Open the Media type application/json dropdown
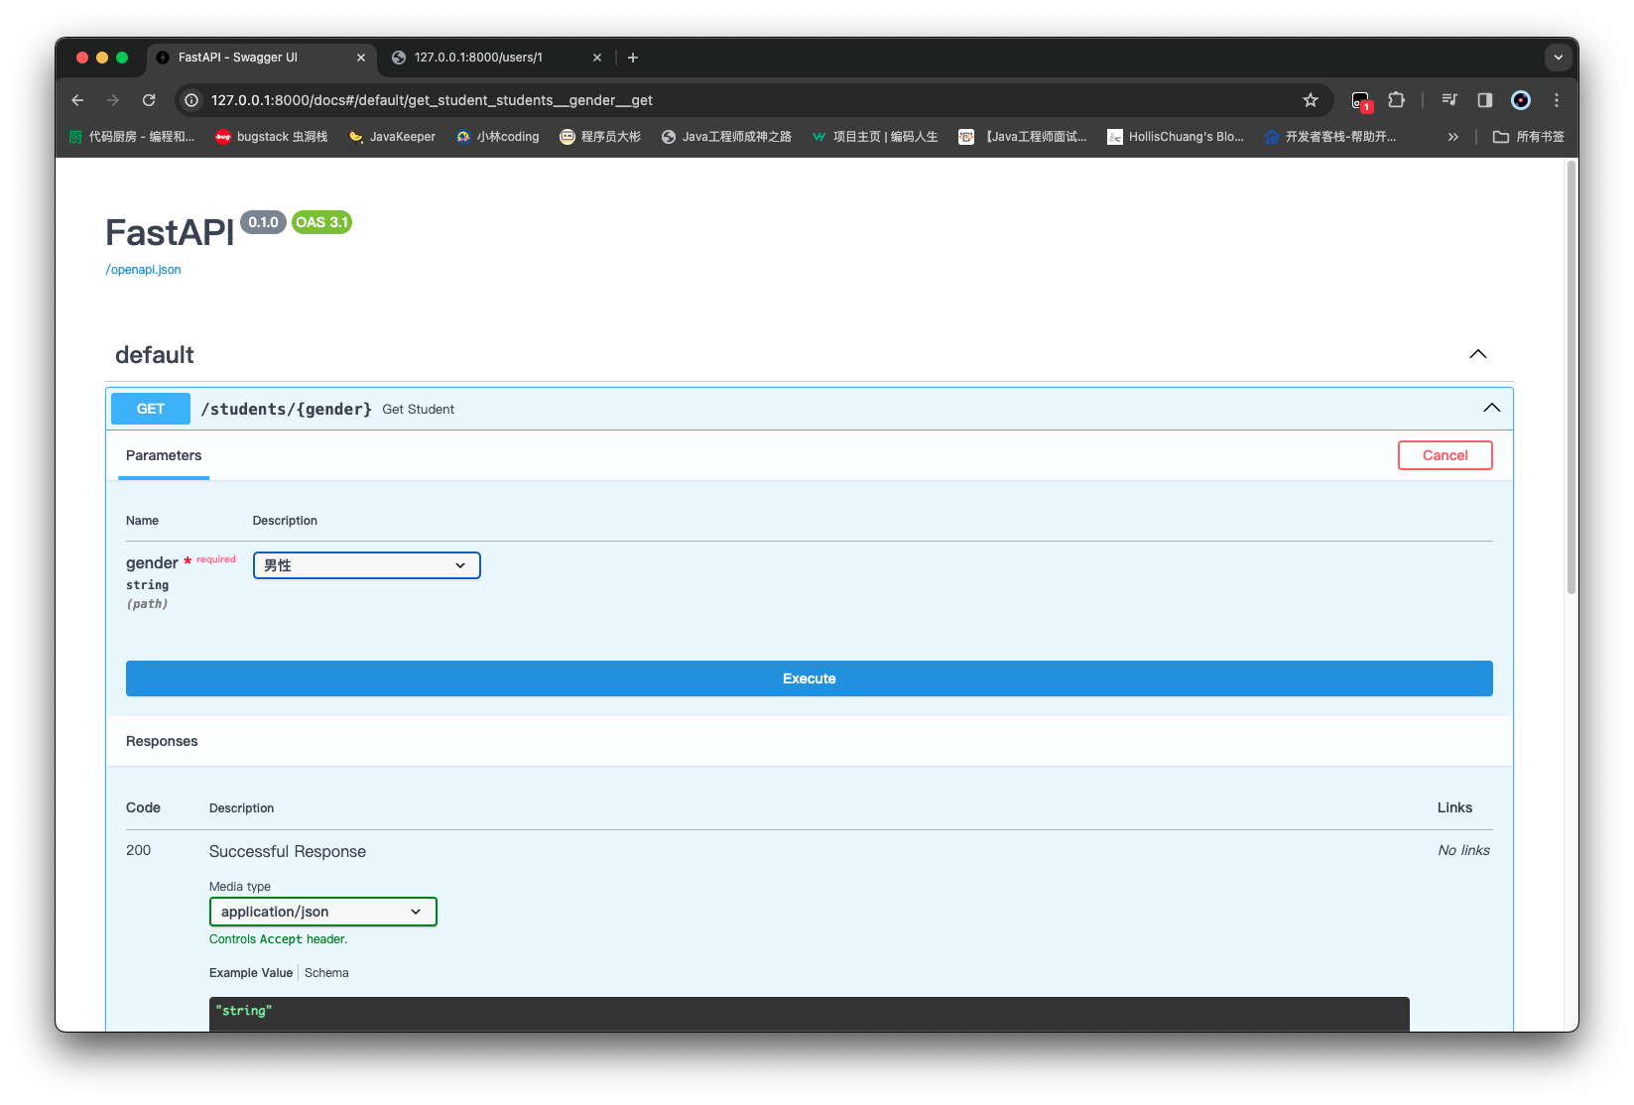Image resolution: width=1634 pixels, height=1105 pixels. 323,912
